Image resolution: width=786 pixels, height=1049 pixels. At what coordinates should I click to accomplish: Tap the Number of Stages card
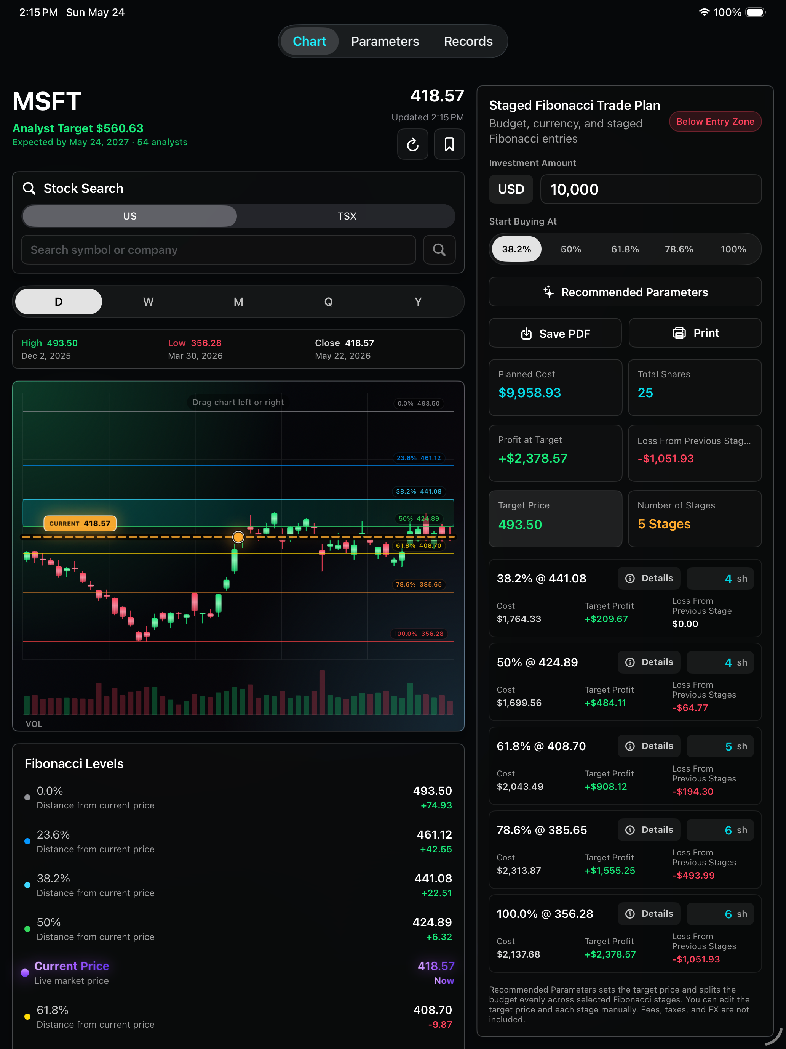tap(695, 519)
